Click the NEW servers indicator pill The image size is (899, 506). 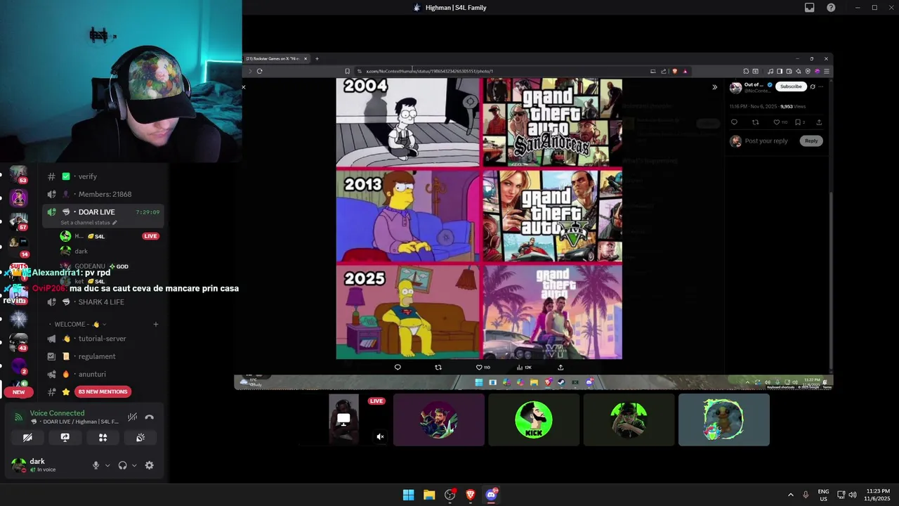click(18, 392)
